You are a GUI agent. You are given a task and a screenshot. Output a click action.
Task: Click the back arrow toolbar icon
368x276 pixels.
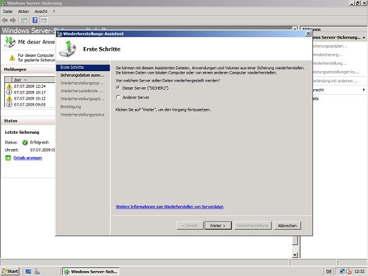tap(5, 20)
